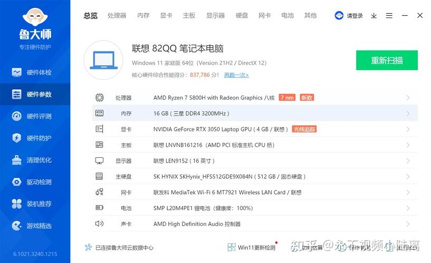The height and width of the screenshot is (263, 431).
Task: Switch to the 内存 tab
Action: (x=143, y=16)
